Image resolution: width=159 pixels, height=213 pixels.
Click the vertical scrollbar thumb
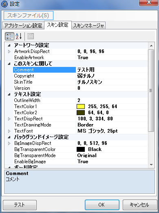[x=151, y=91]
